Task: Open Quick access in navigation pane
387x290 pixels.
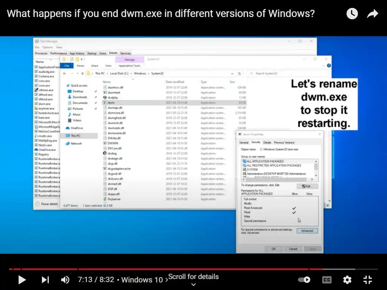Action: pos(79,85)
